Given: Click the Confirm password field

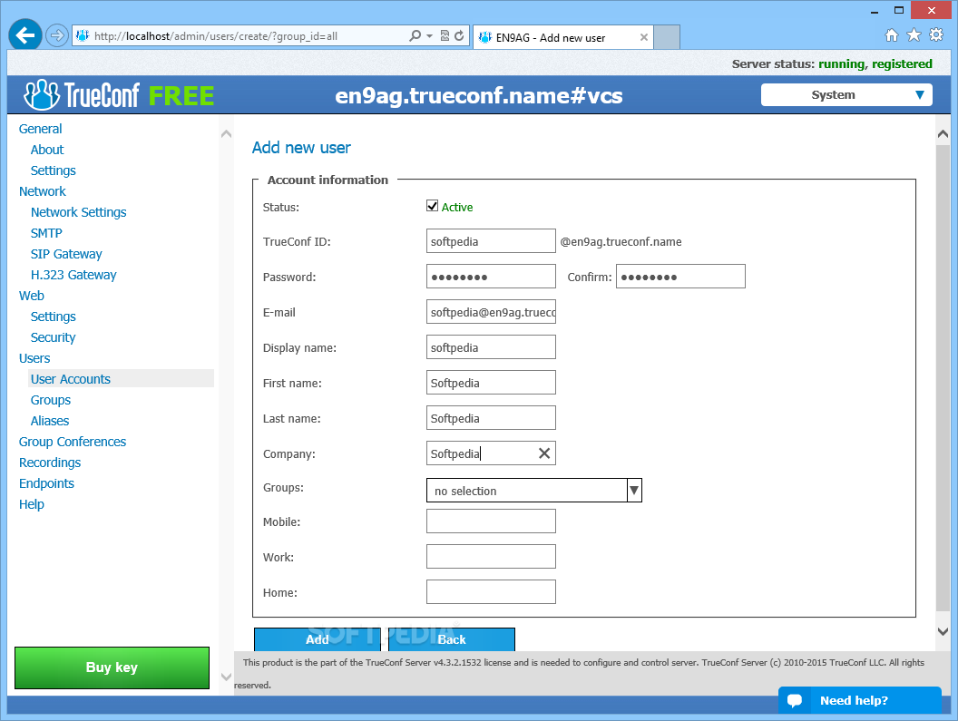Looking at the screenshot, I should pyautogui.click(x=680, y=277).
